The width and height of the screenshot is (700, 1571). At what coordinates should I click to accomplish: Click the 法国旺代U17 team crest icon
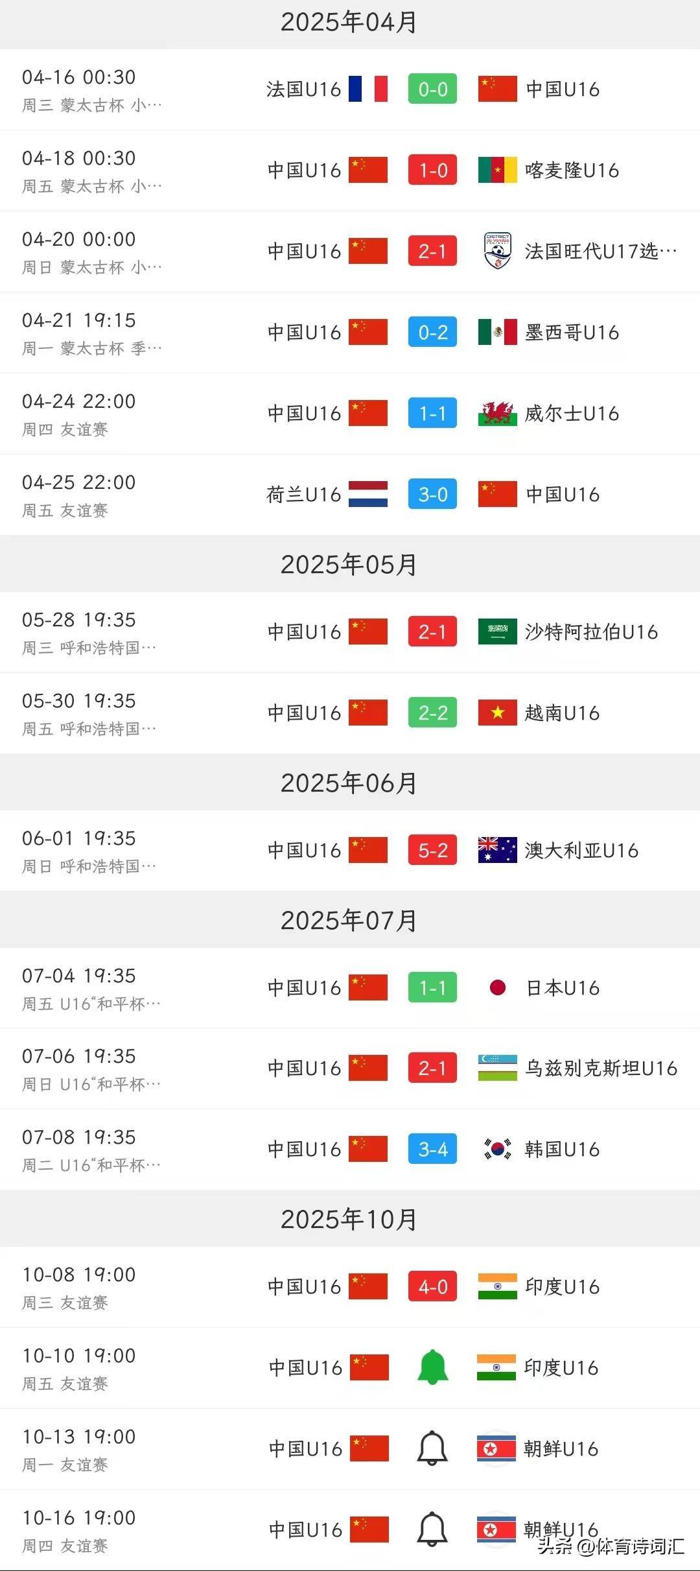point(497,251)
